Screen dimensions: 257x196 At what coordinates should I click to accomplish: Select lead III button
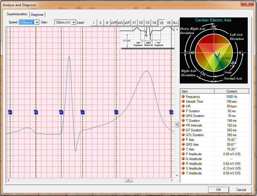pyautogui.click(x=107, y=23)
